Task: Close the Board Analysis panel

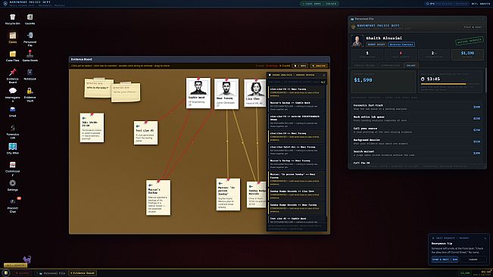Action: pyautogui.click(x=324, y=75)
